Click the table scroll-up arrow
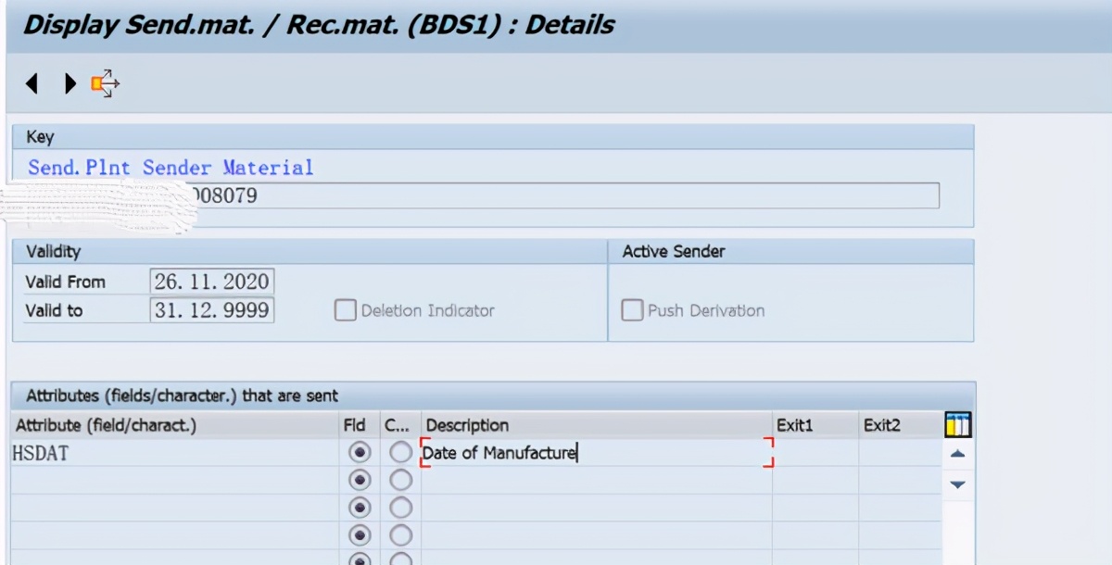The image size is (1112, 565). tap(958, 454)
